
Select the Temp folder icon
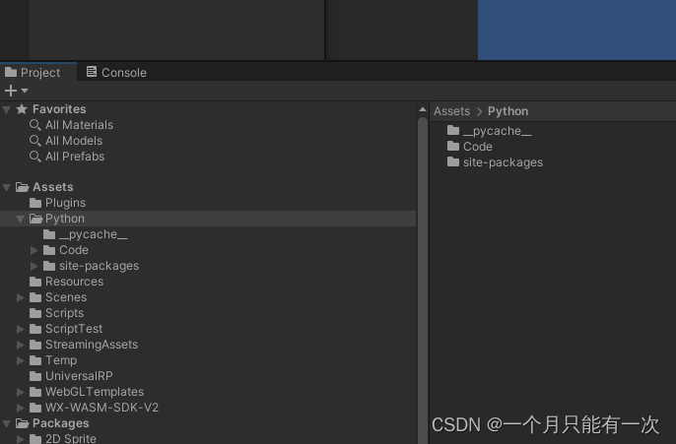pyautogui.click(x=35, y=360)
